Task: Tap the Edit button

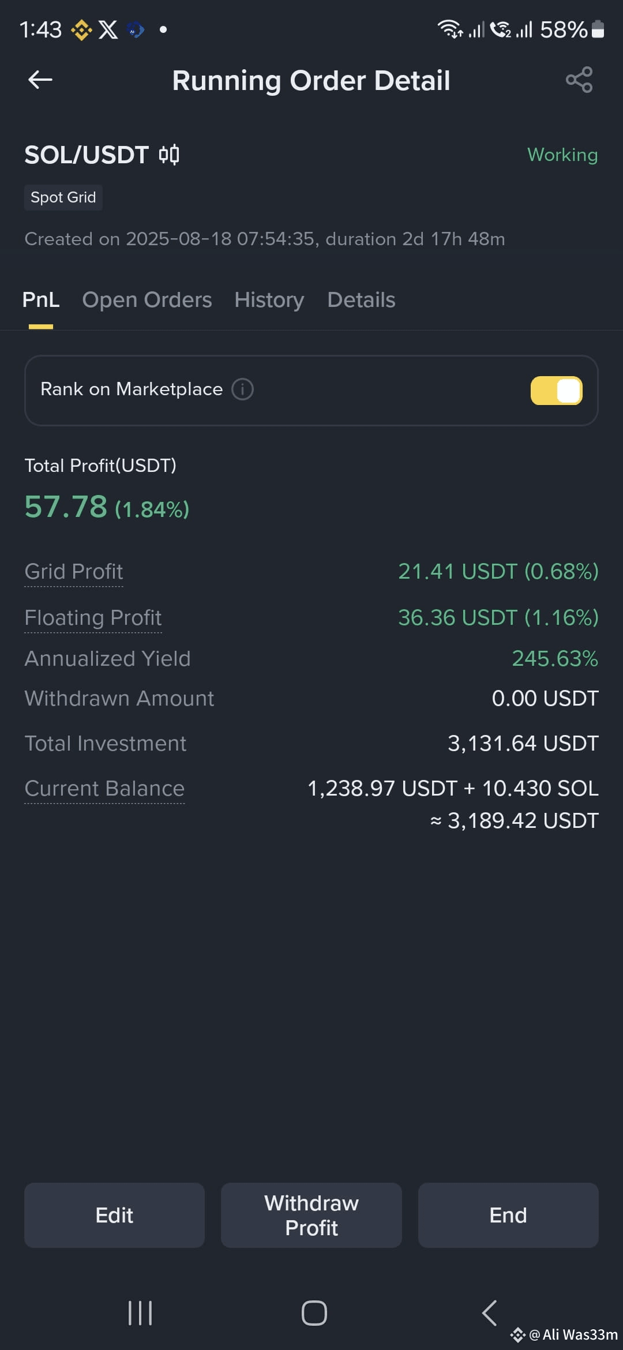Action: (114, 1215)
